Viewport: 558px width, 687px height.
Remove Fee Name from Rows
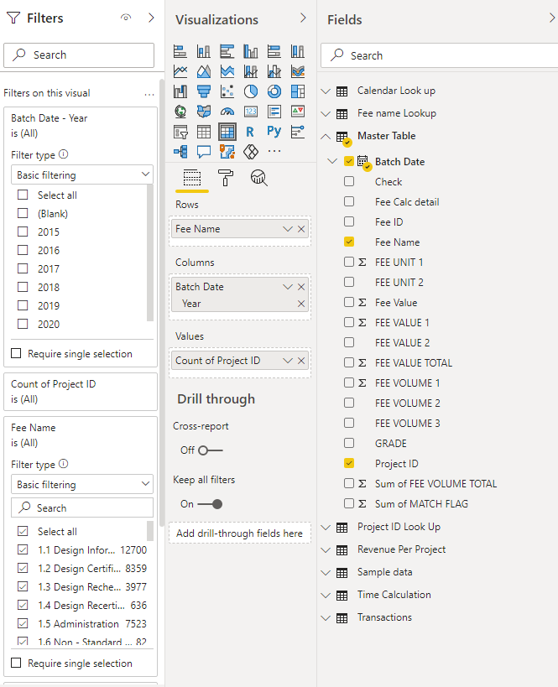click(x=301, y=229)
